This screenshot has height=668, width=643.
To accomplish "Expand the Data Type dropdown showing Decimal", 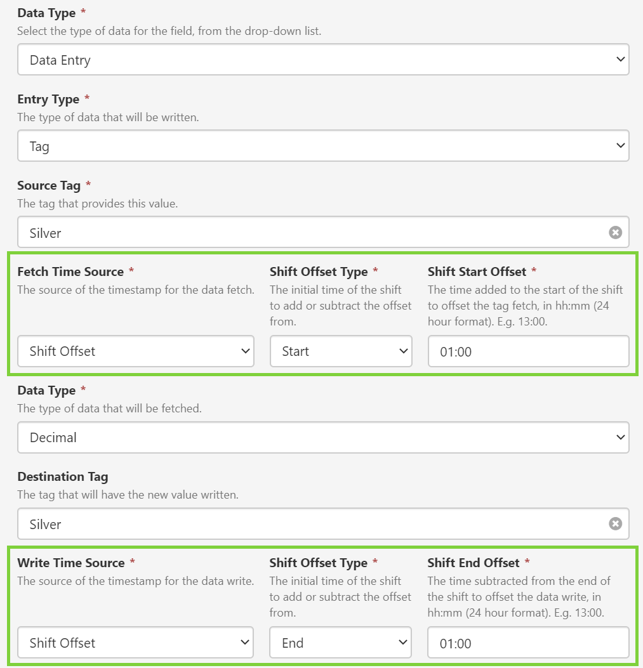I will [322, 438].
